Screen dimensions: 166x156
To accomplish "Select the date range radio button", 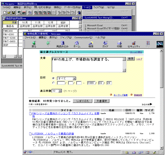I will [53, 83].
